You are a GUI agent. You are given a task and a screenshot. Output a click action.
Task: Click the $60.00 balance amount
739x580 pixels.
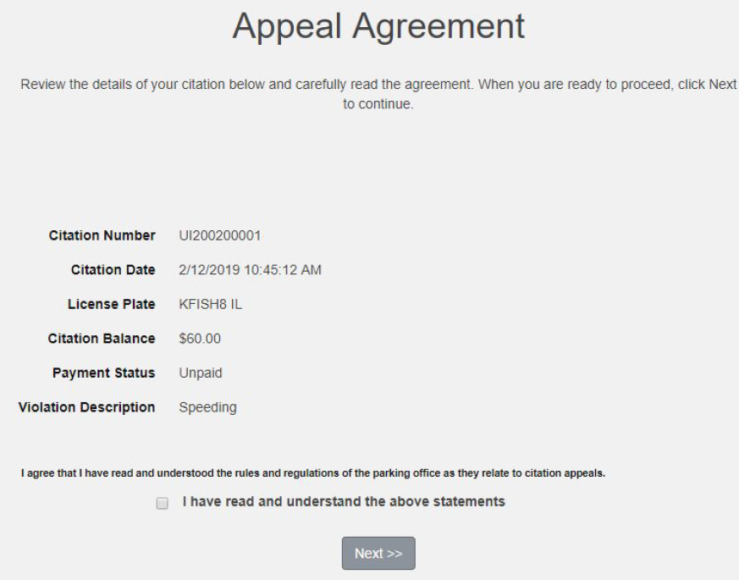[198, 339]
